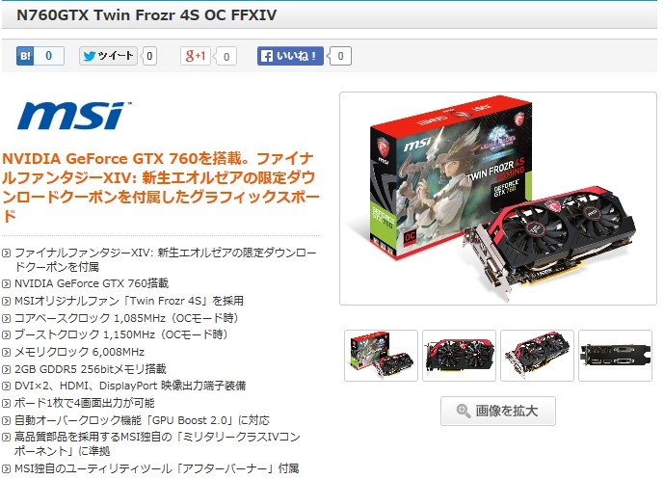The height and width of the screenshot is (480, 664).
Task: Click the Hatena Bookmark B! icon
Action: [x=25, y=56]
